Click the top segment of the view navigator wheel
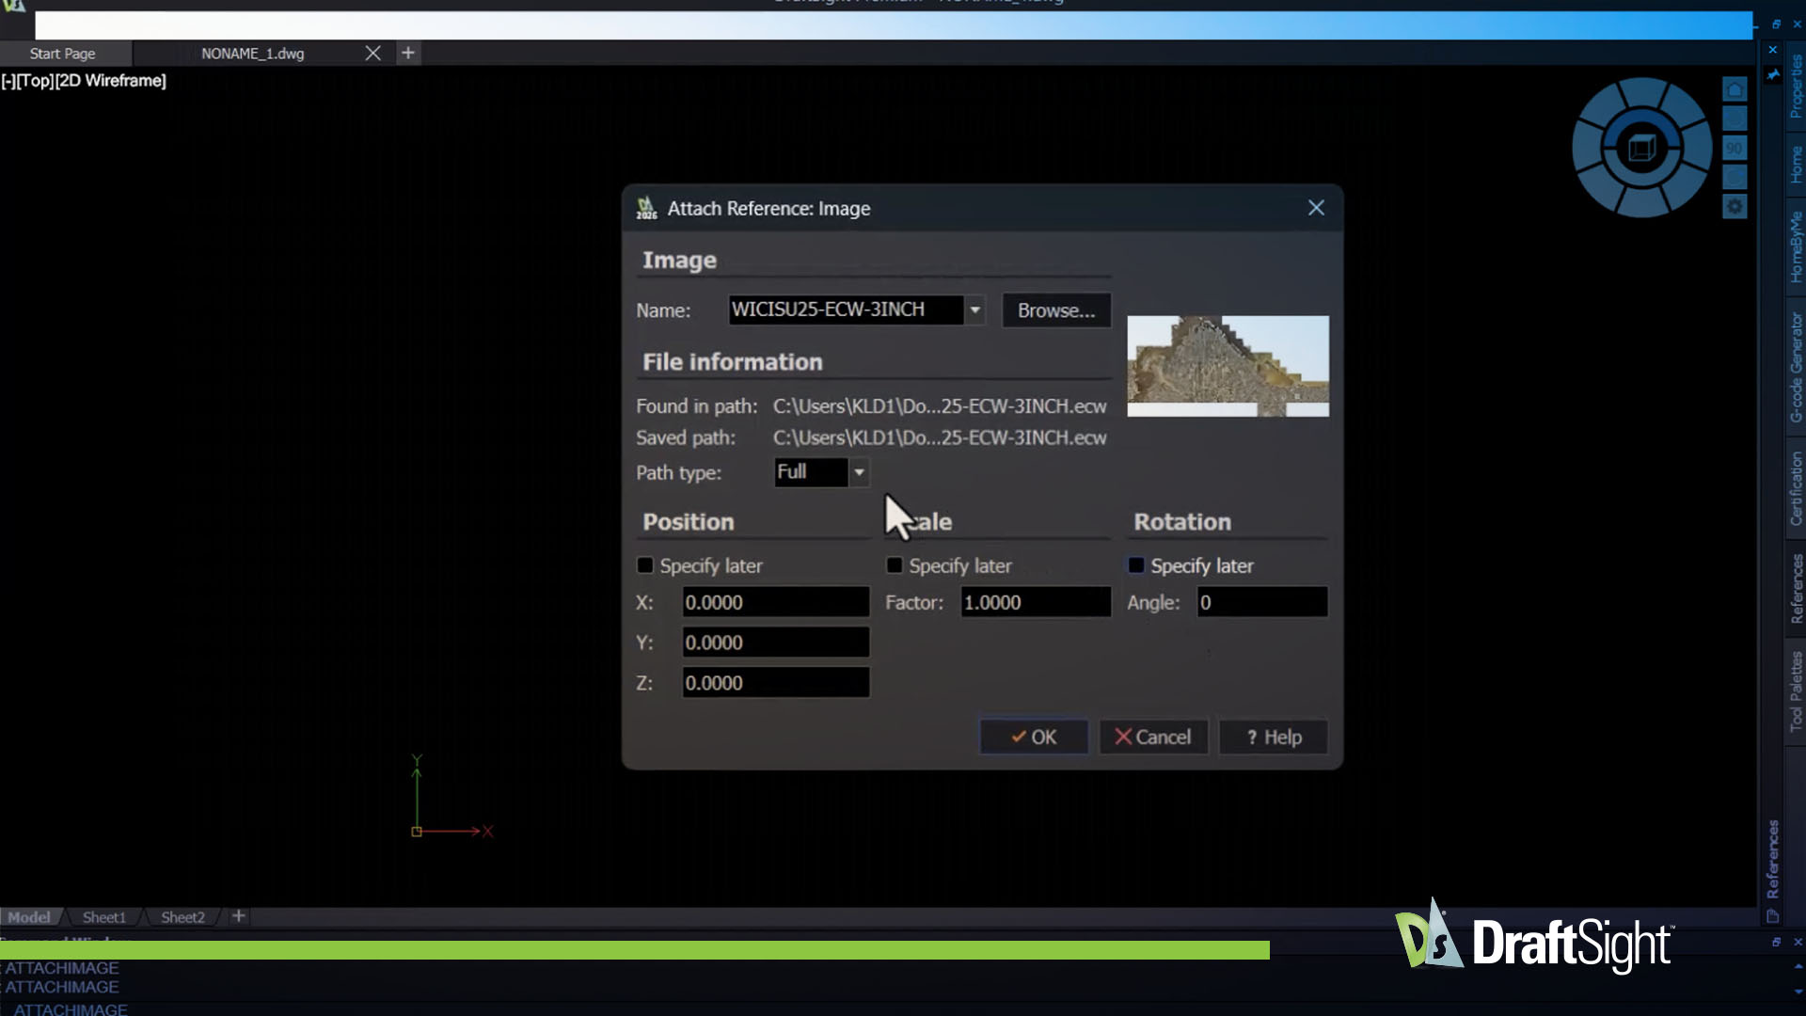Viewport: 1806px width, 1016px height. point(1642,91)
